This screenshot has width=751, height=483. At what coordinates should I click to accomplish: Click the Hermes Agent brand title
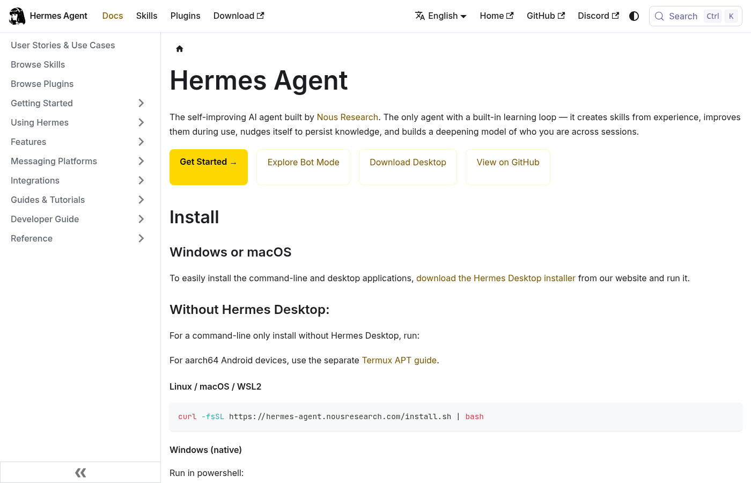(58, 16)
